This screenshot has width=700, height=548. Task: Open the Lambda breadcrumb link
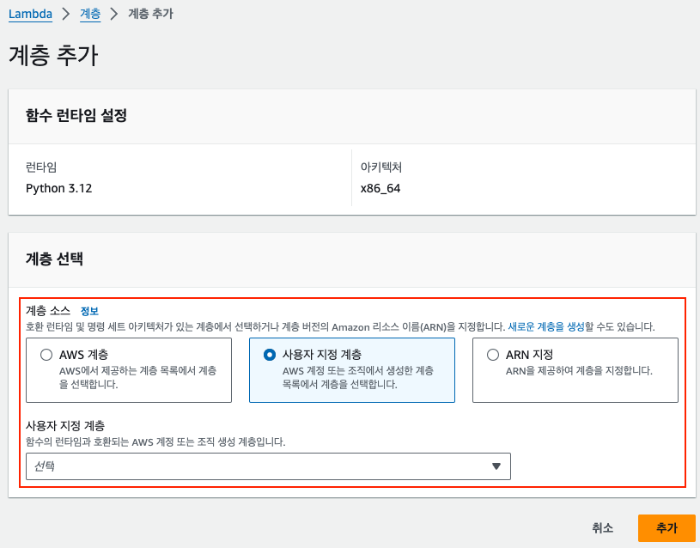[30, 14]
